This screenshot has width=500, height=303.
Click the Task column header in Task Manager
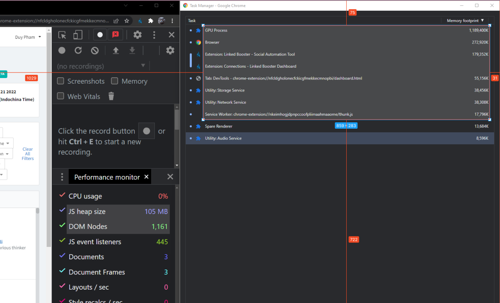(x=313, y=21)
